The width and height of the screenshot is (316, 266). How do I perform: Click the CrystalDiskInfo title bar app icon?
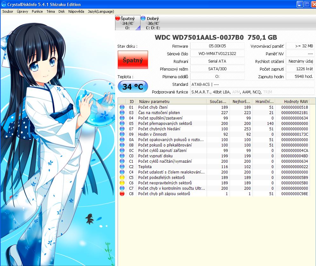pyautogui.click(x=3, y=4)
